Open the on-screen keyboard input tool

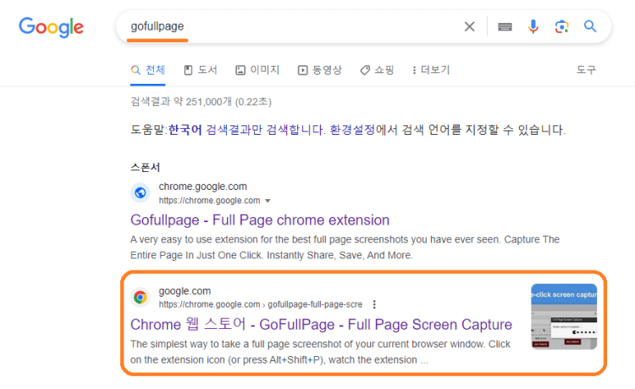pos(505,27)
